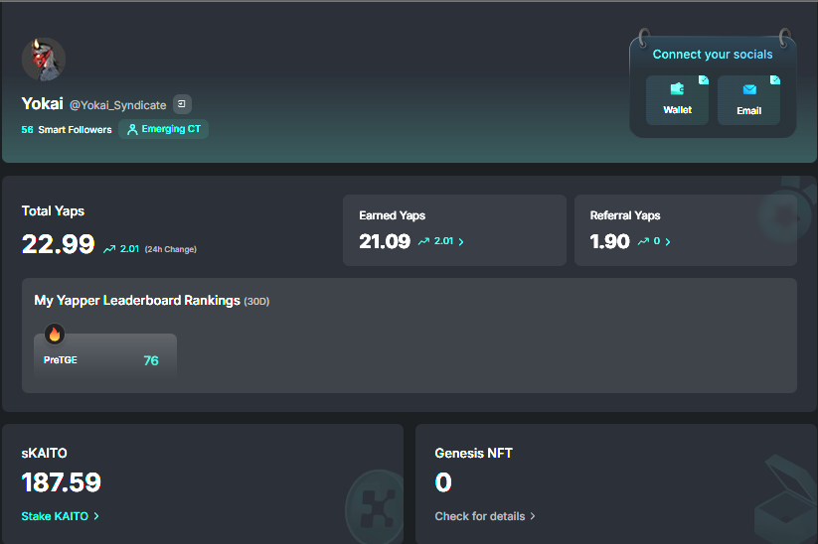
Task: Click the person icon in Emerging CT badge
Action: pyautogui.click(x=132, y=129)
